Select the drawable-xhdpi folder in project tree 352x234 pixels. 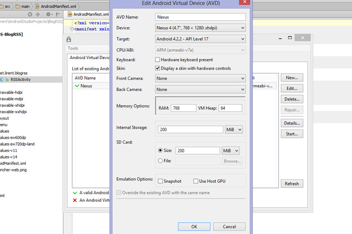[12, 105]
